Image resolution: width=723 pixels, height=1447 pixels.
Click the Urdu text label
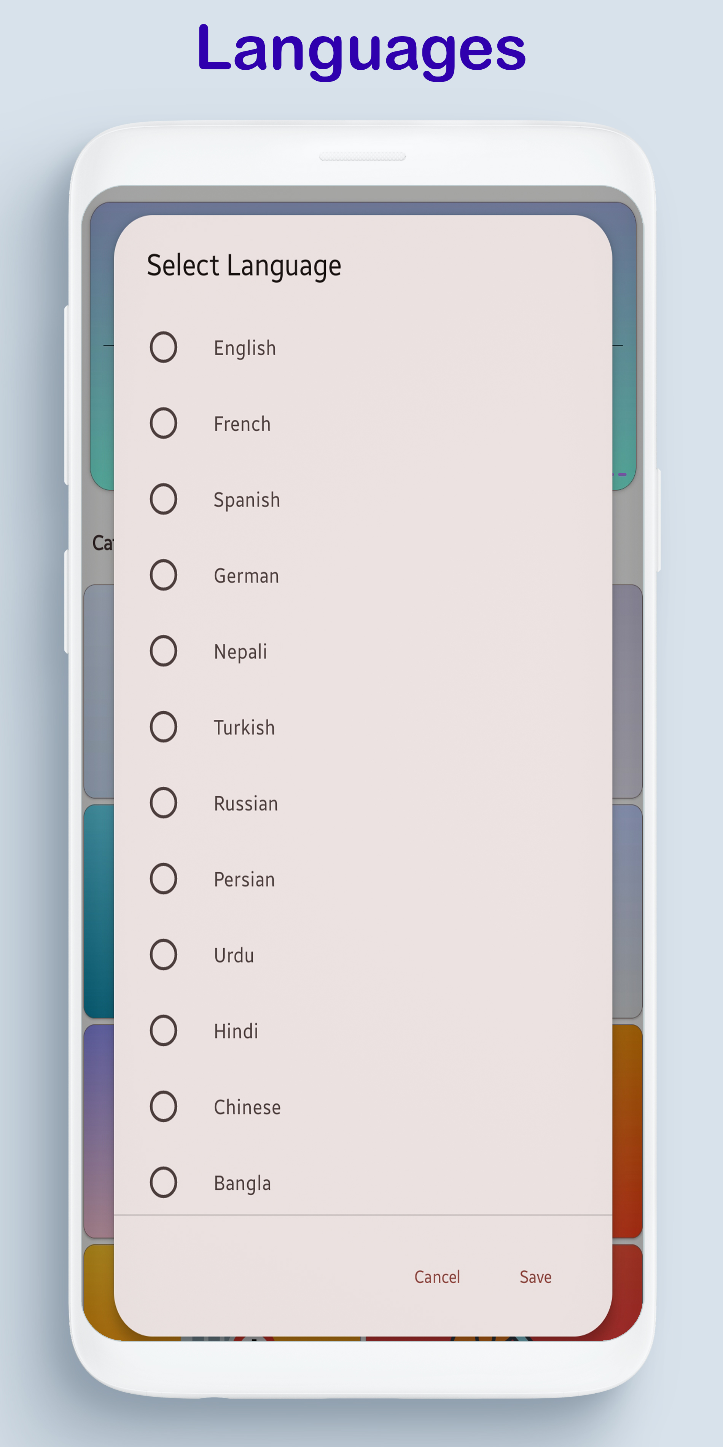pos(234,955)
